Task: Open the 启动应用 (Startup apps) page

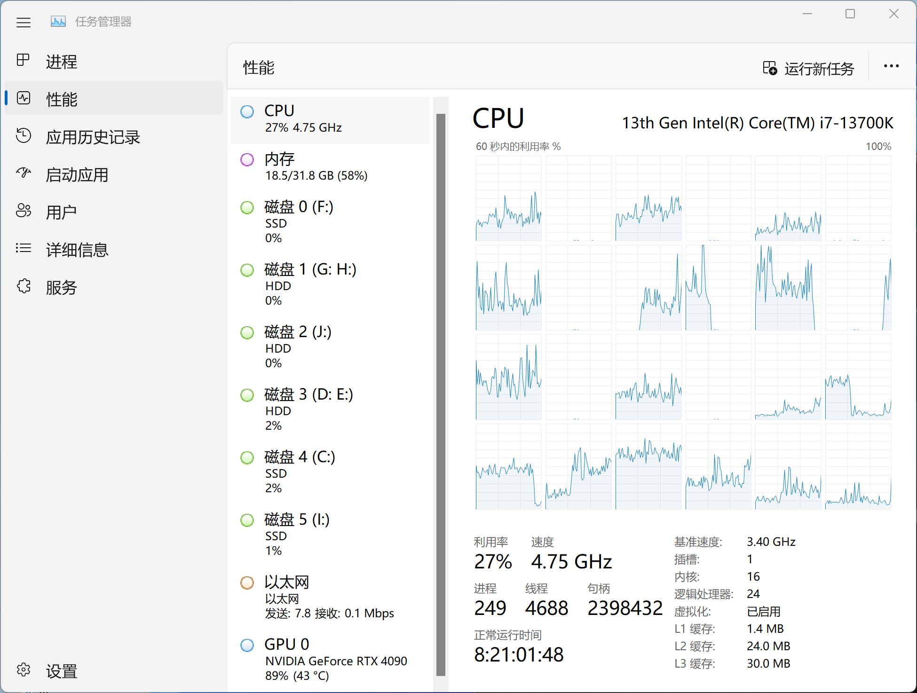Action: click(x=113, y=174)
